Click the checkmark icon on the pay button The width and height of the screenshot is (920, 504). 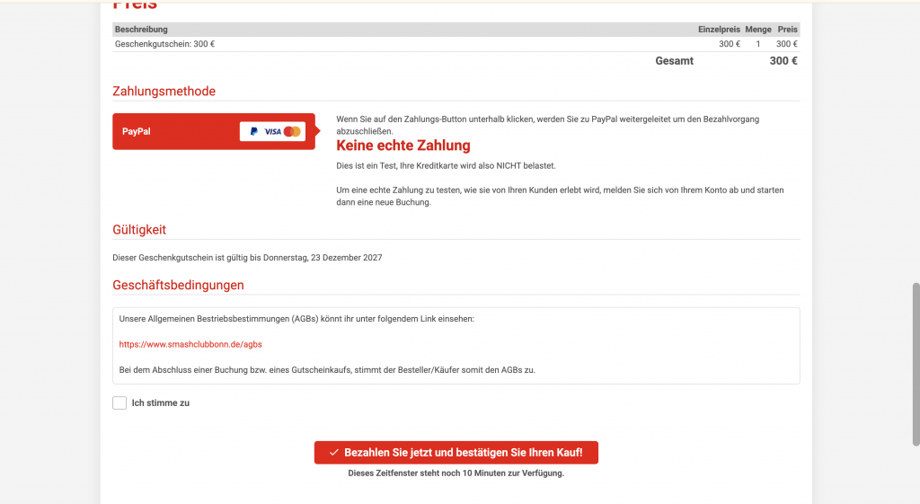(x=333, y=453)
